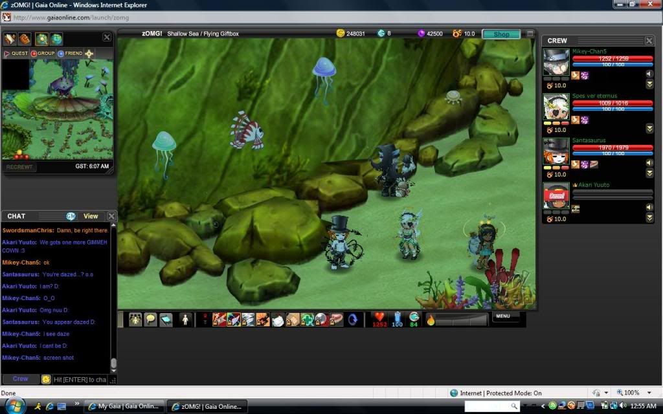Click Santasaurus red health bar
This screenshot has width=663, height=414.
pyautogui.click(x=612, y=147)
